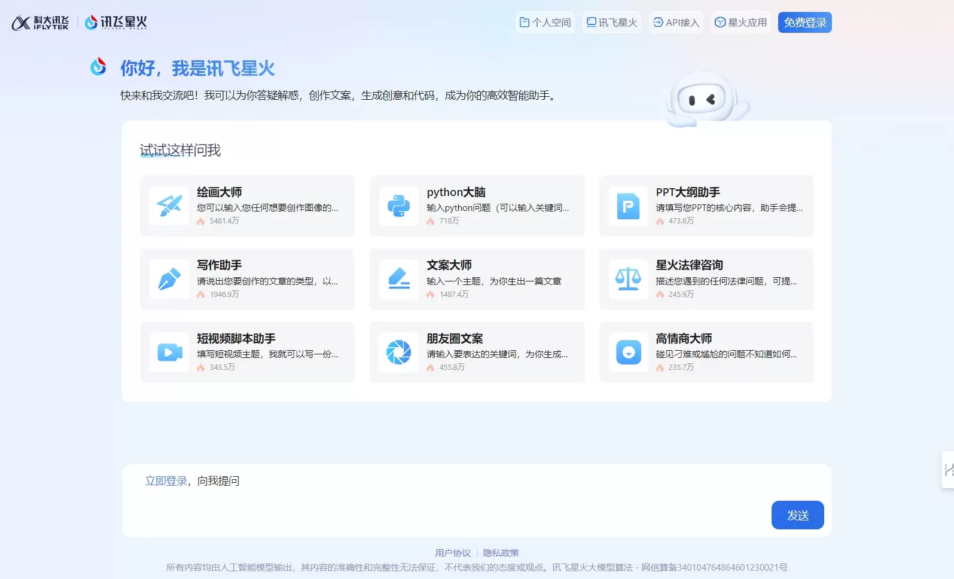This screenshot has width=954, height=579.
Task: Open the 用户协议 link in the footer
Action: pos(453,553)
